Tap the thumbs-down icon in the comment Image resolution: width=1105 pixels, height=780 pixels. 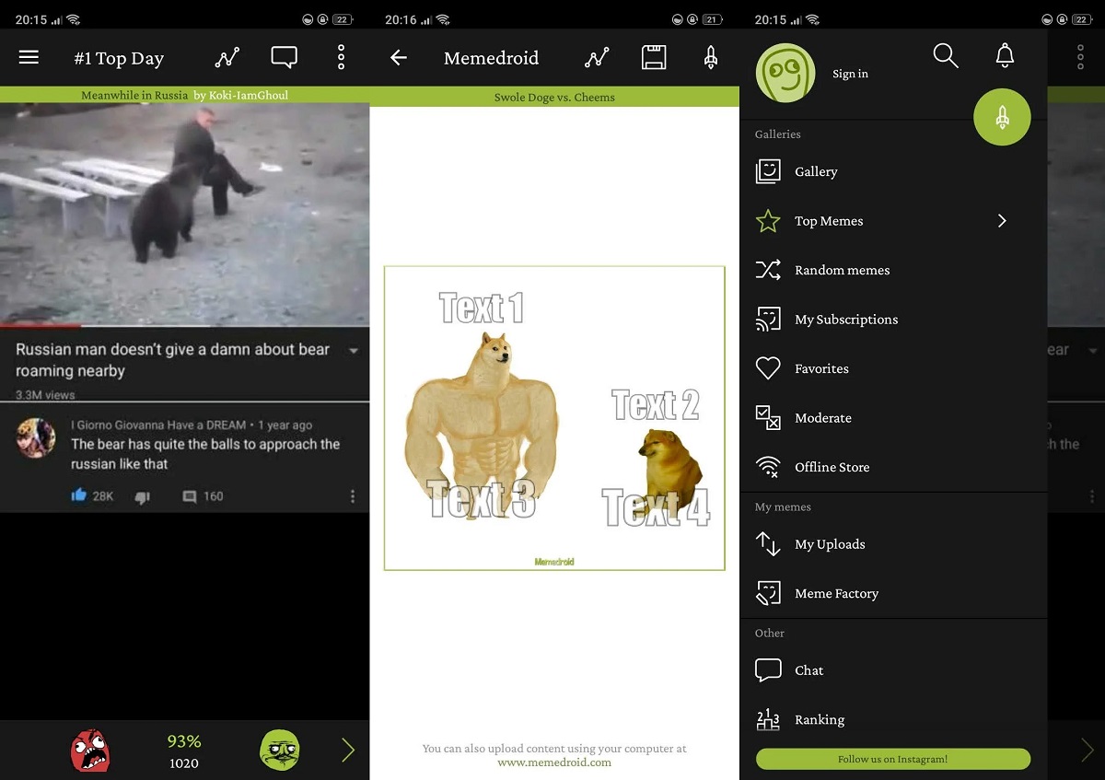143,496
